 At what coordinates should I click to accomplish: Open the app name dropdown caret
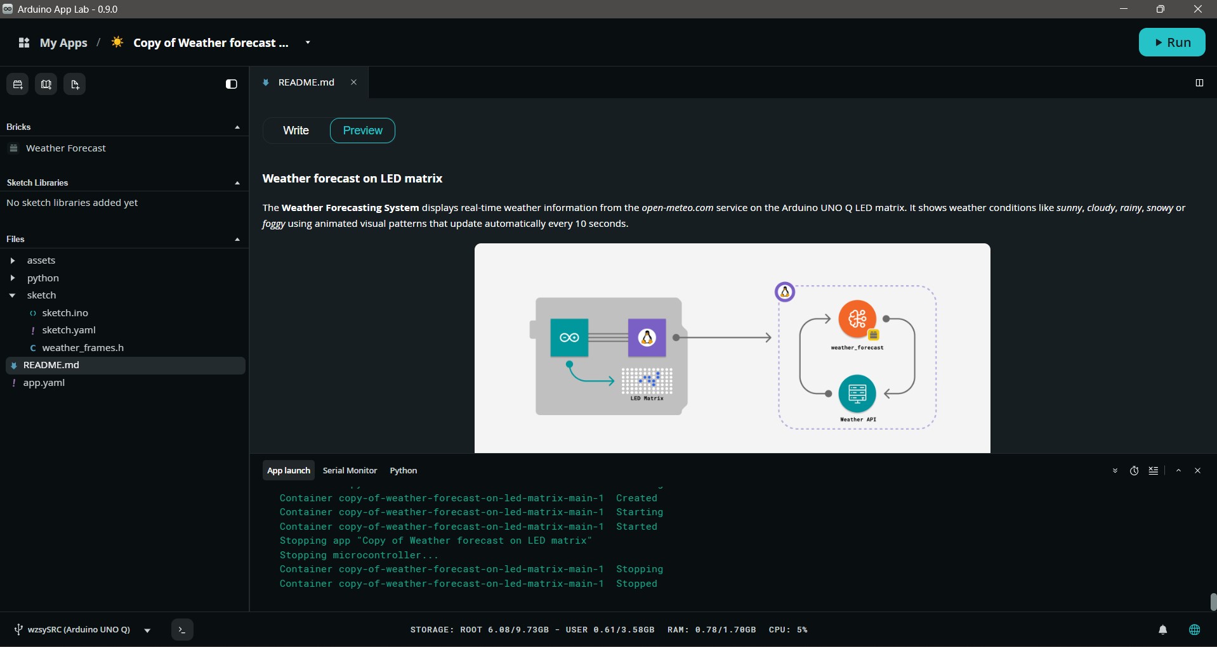[308, 42]
